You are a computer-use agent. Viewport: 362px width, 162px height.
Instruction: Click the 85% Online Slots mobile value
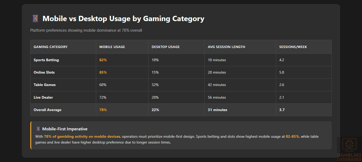point(103,72)
